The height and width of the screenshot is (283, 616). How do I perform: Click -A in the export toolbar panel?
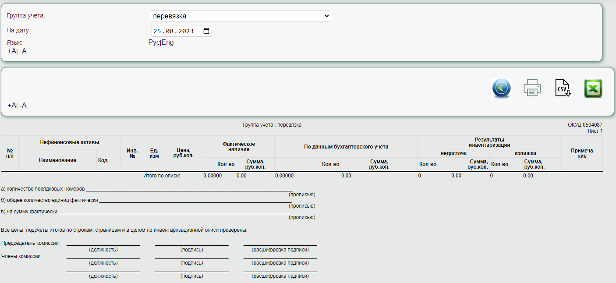tap(23, 106)
